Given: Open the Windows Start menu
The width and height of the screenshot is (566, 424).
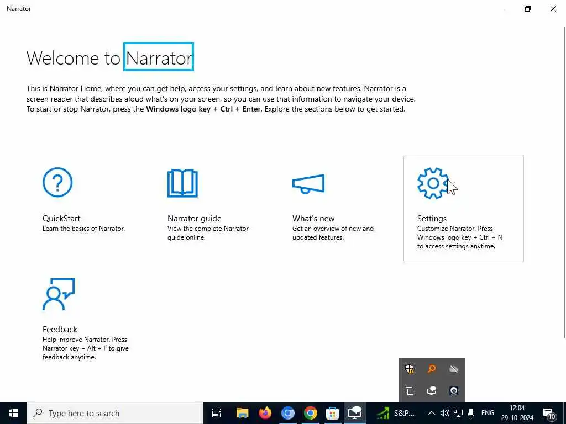Looking at the screenshot, I should 13,413.
